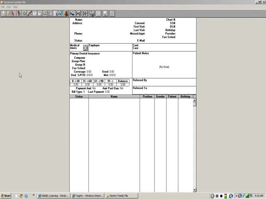This screenshot has width=266, height=199.
Task: Click the blue-green toolbar icon after the chair
Action: 24,13
